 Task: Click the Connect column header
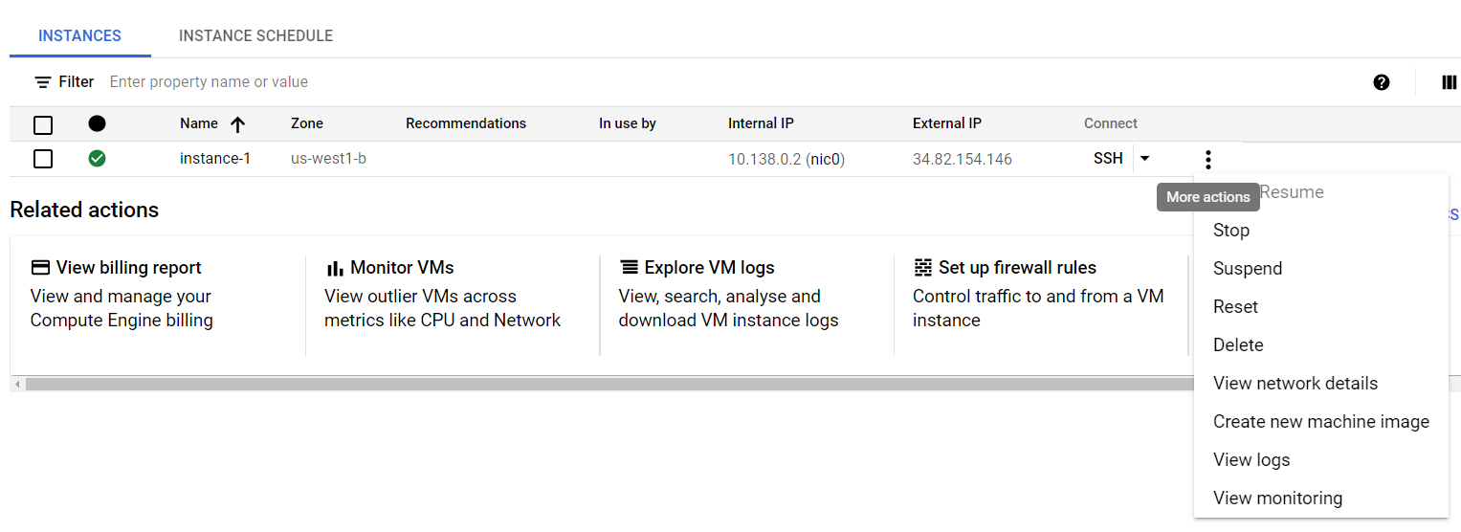1111,123
